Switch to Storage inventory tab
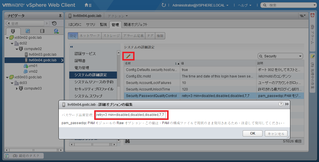This screenshot has height=162, width=319. click(42, 31)
